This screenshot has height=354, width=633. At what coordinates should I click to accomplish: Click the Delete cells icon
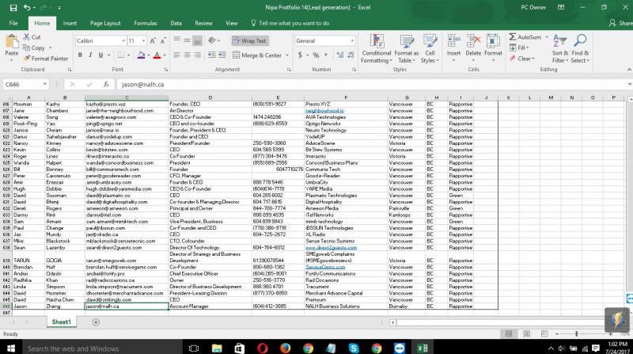coord(473,41)
